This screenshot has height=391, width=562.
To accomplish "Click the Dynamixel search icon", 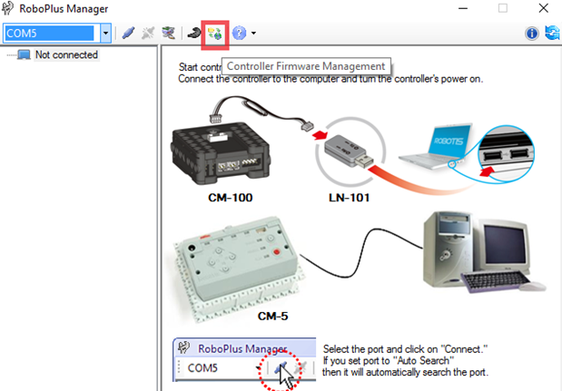I will pyautogui.click(x=169, y=33).
